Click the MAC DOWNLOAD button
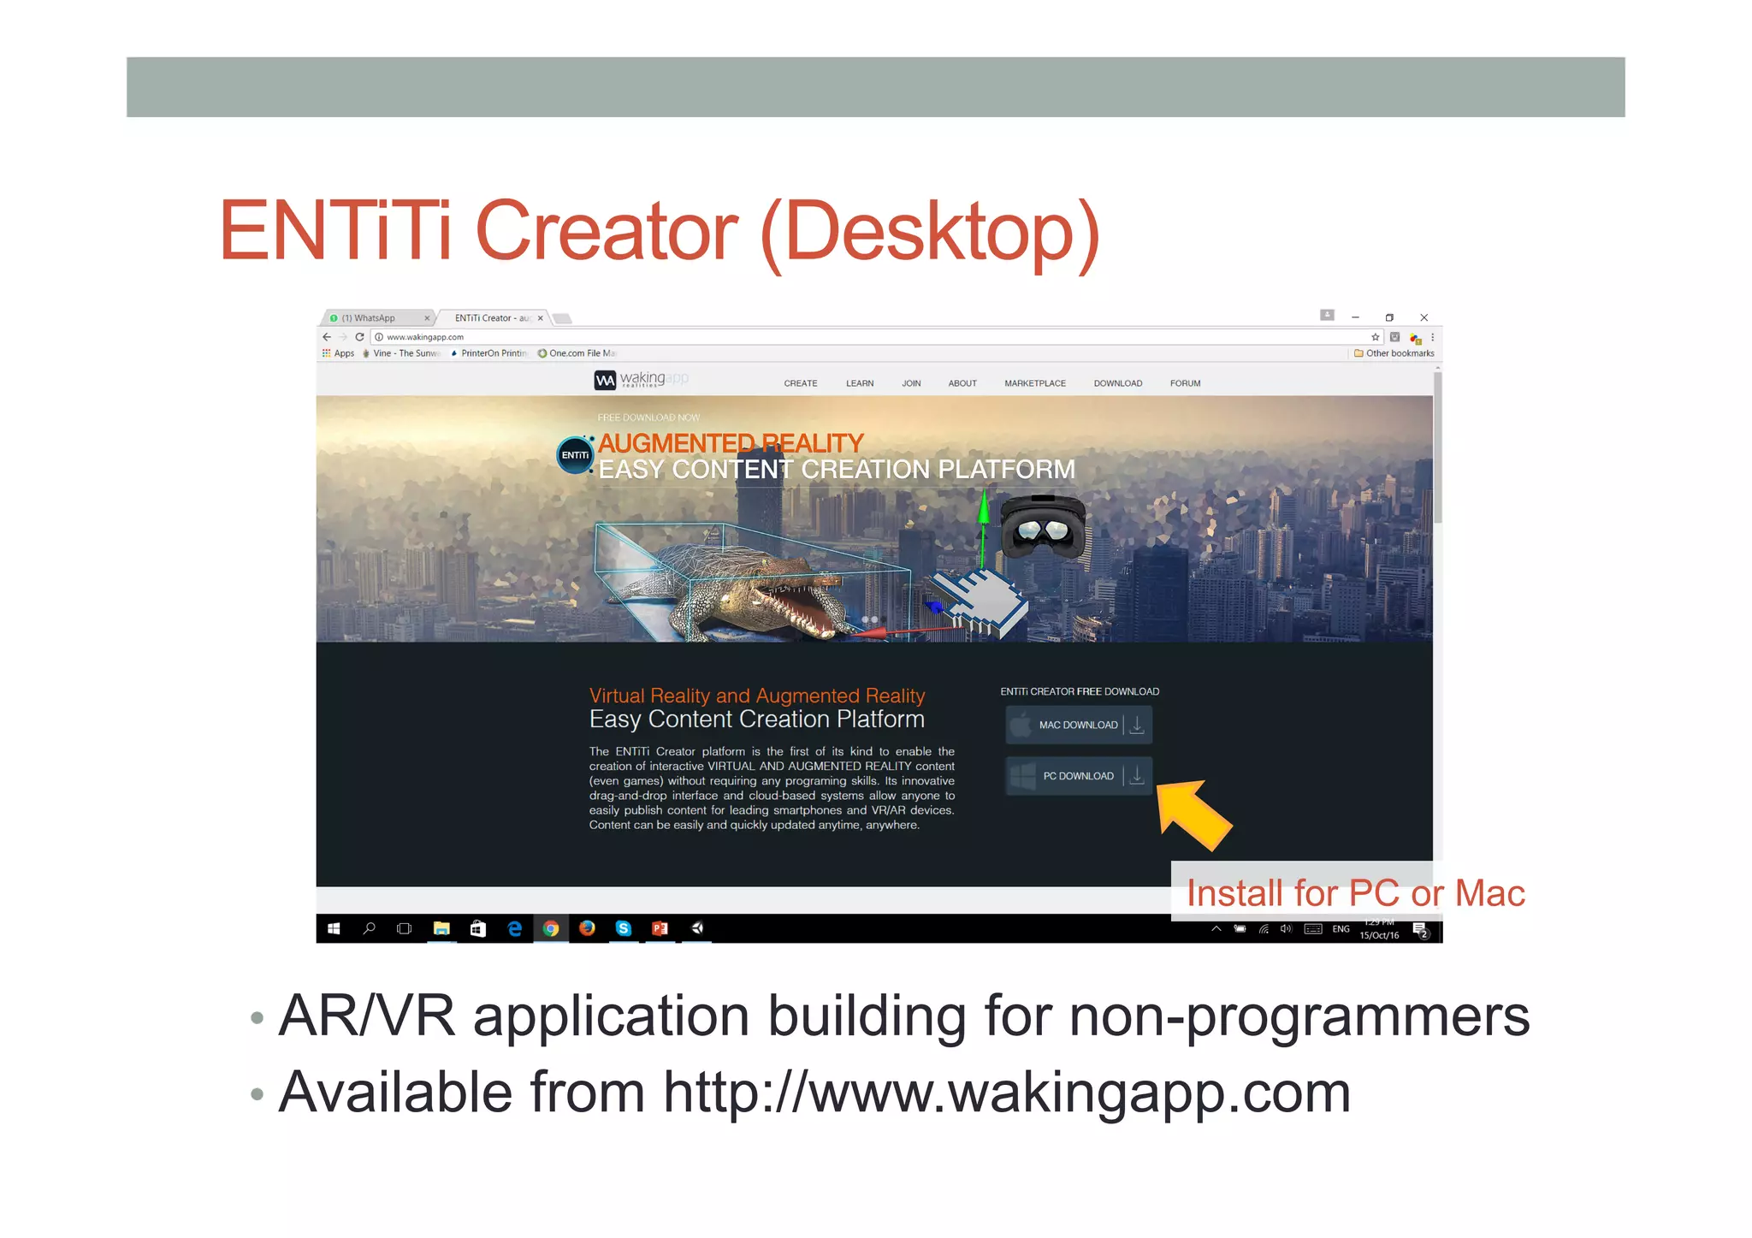 coord(1079,725)
